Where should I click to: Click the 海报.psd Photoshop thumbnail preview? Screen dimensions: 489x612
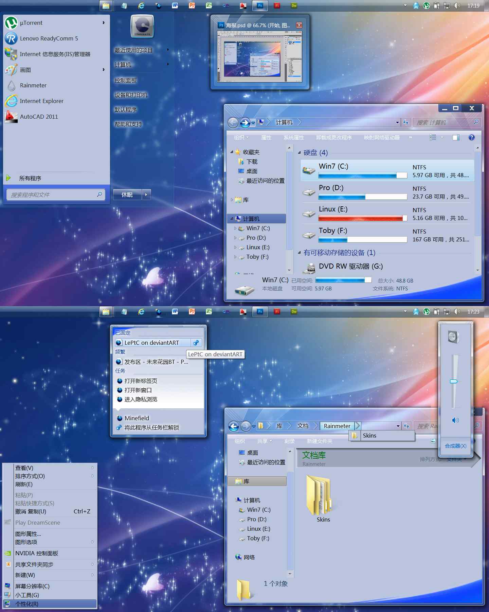pyautogui.click(x=260, y=56)
